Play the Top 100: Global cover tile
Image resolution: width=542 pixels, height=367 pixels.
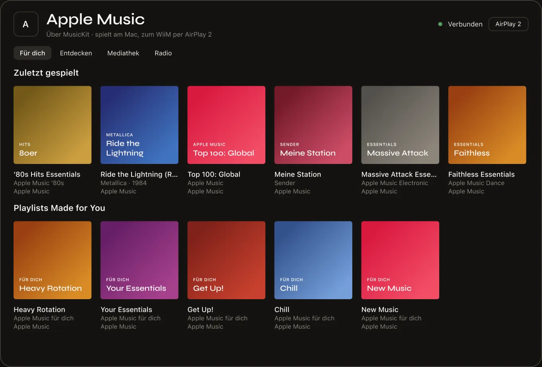[226, 125]
